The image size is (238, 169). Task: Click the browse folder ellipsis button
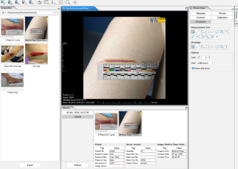tap(57, 13)
